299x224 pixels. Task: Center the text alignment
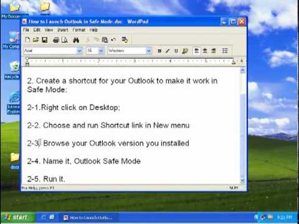pos(205,51)
